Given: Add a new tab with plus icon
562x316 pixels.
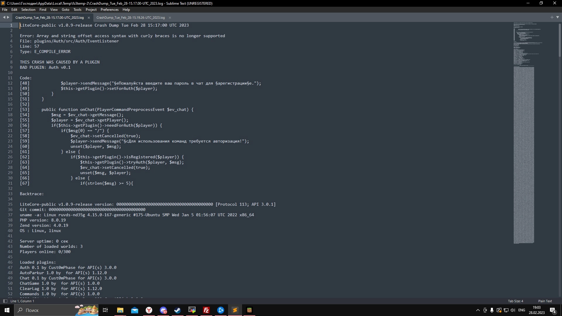Looking at the screenshot, I should point(552,17).
